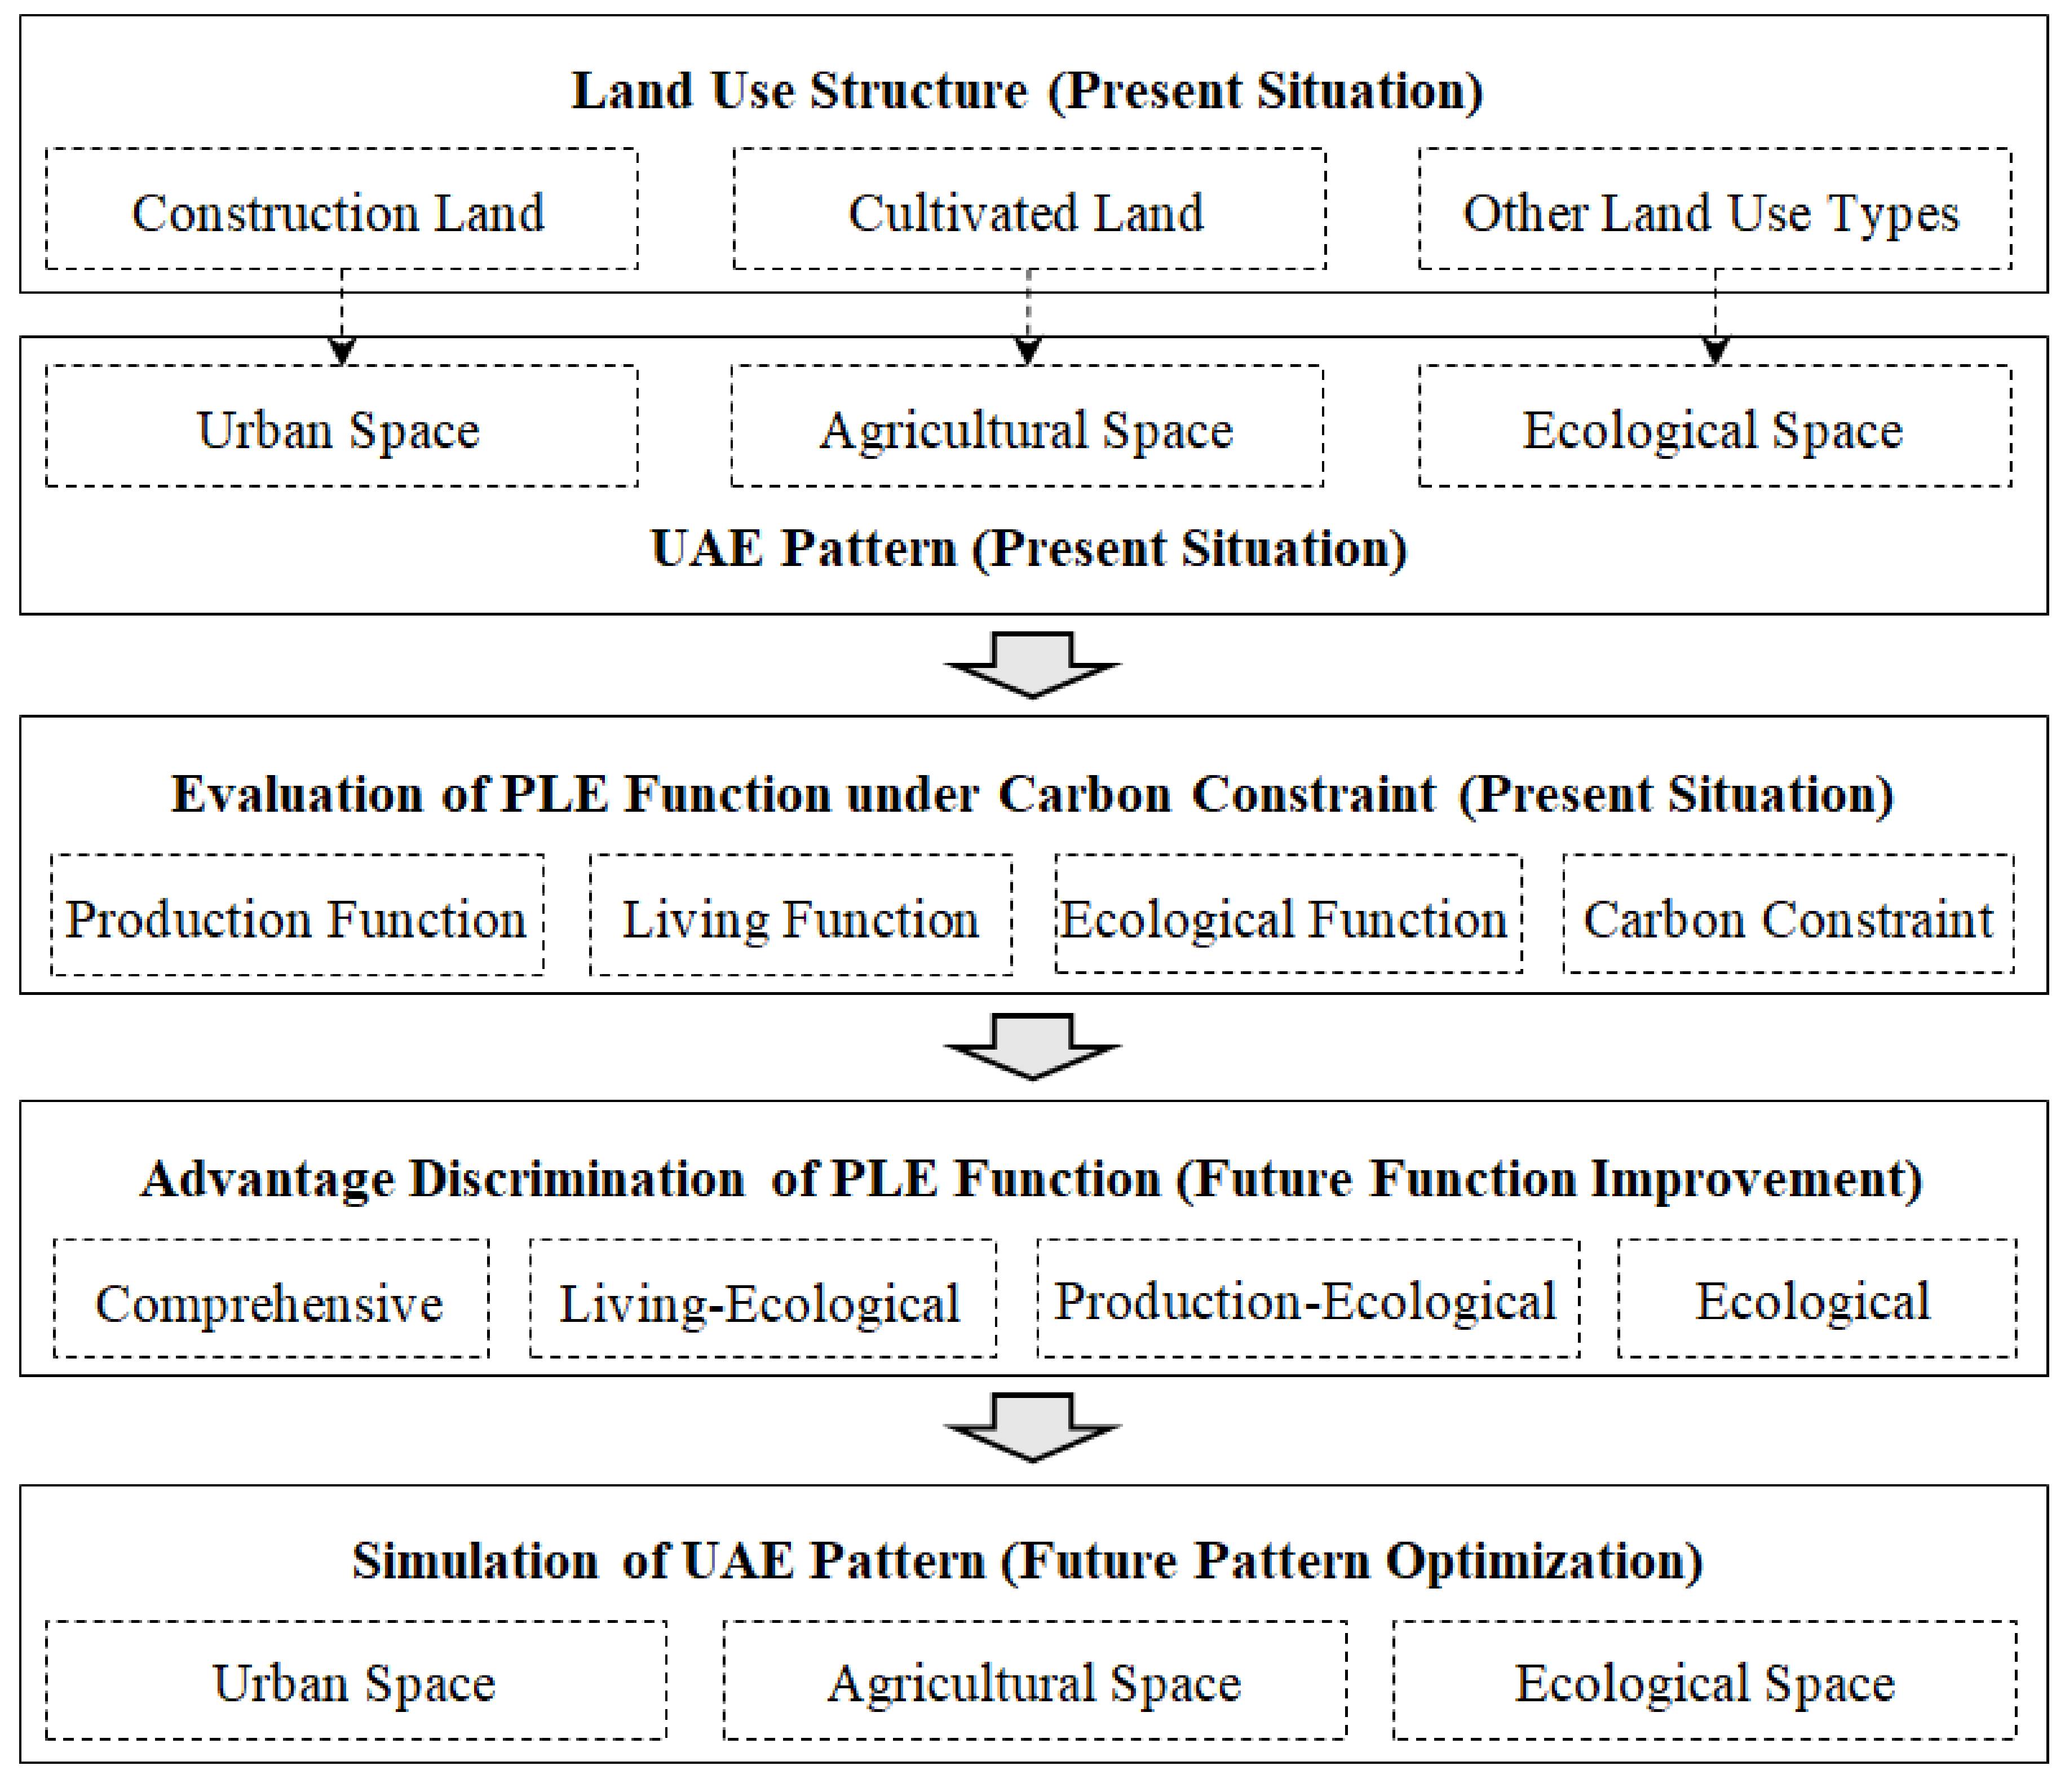
Task: Click block arrow below UAE Pattern present box
Action: 1032,666
